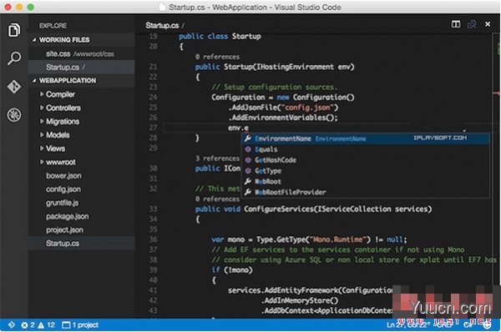Click 'AddEnvironmentVariables' on line 26
501x332 pixels.
278,118
